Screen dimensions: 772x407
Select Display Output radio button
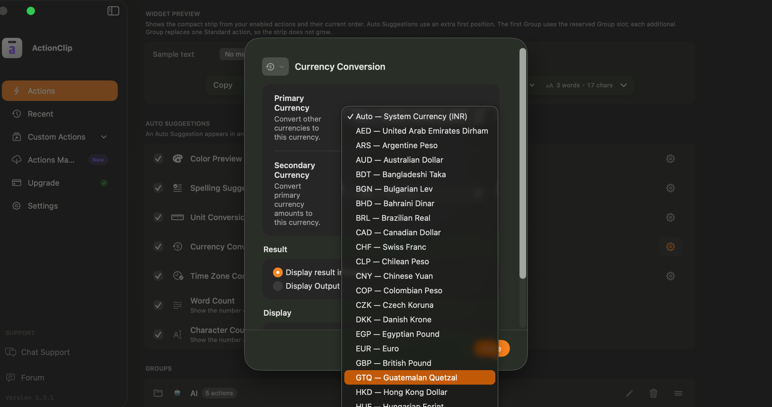(278, 286)
